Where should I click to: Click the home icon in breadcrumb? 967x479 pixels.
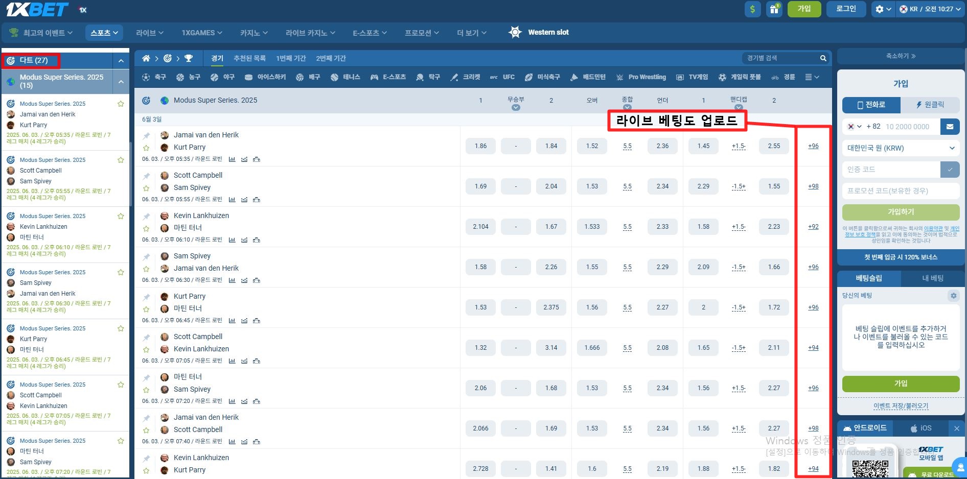point(146,58)
